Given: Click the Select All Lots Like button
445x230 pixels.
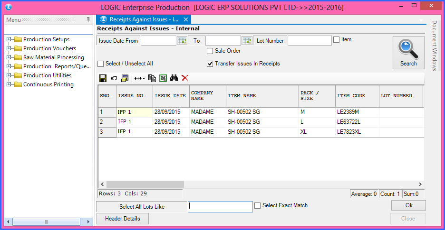Looking at the screenshot, I should 142,206.
